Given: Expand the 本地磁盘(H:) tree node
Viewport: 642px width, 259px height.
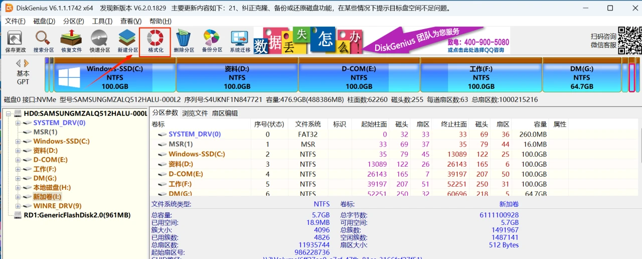Looking at the screenshot, I should (x=18, y=188).
